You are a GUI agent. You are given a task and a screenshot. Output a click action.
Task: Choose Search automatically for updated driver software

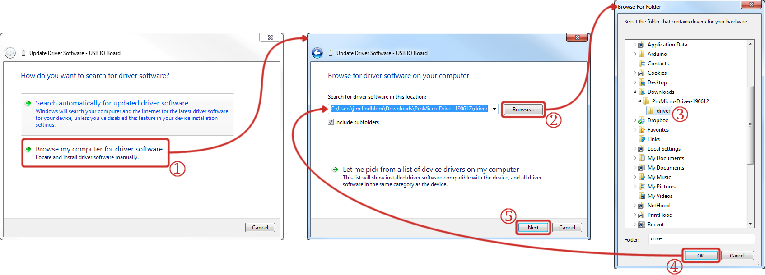[127, 115]
